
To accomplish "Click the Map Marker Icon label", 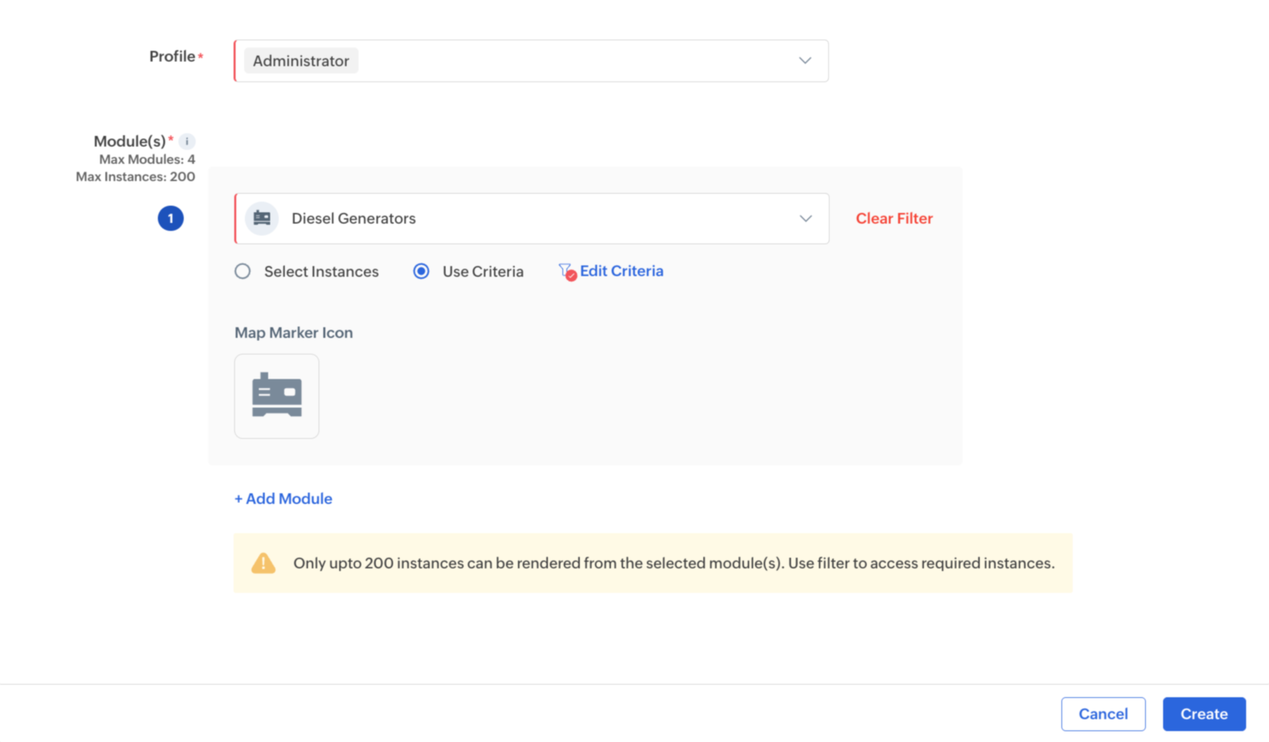I will (294, 333).
